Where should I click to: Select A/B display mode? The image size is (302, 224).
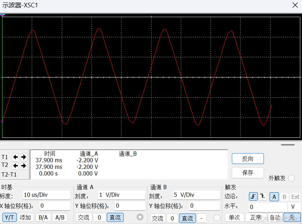tap(60, 217)
